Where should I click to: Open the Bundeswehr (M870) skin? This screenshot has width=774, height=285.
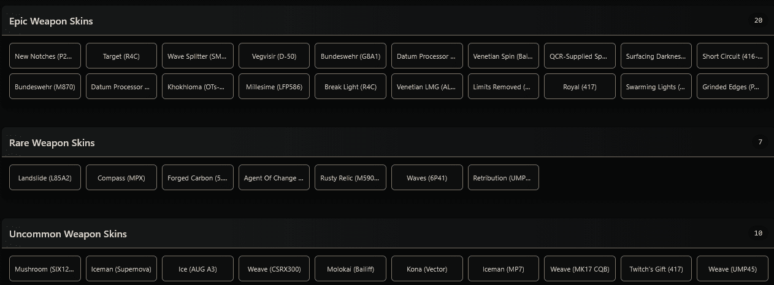[45, 86]
